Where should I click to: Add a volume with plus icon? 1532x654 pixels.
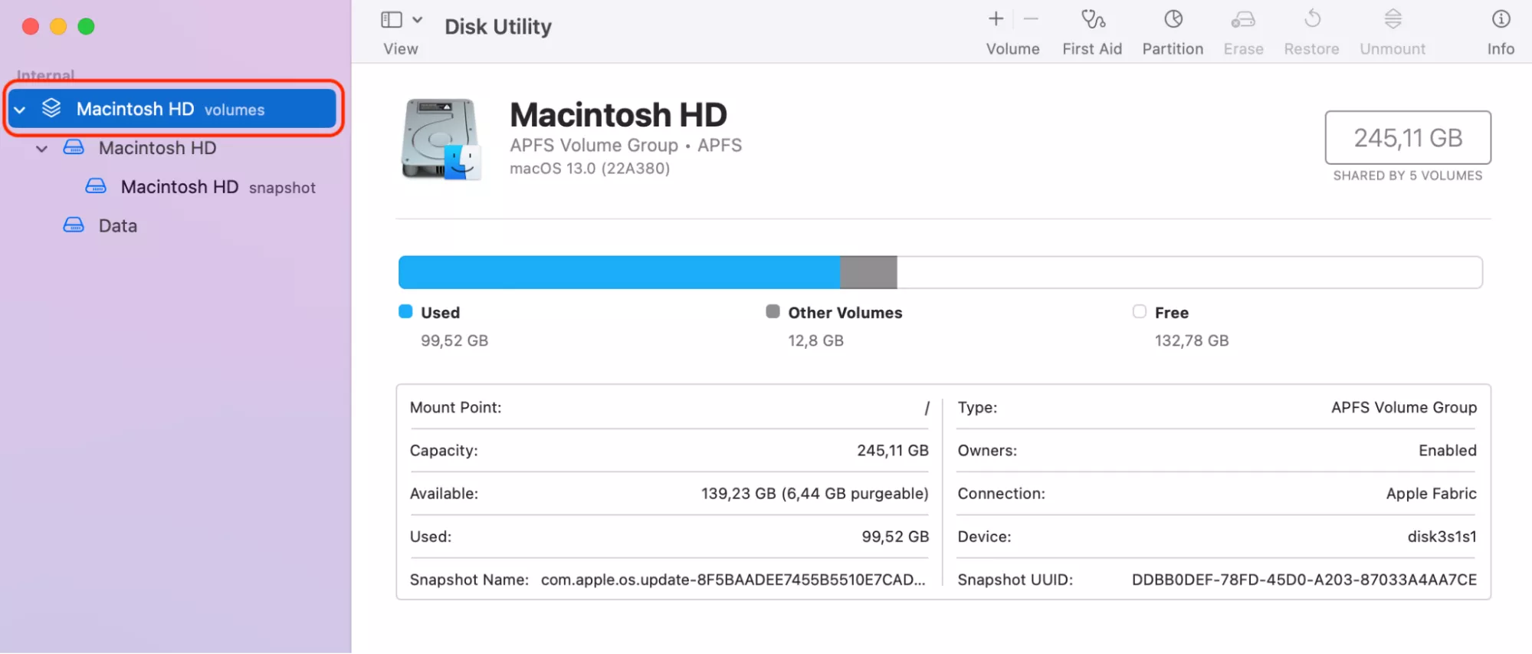(x=996, y=19)
